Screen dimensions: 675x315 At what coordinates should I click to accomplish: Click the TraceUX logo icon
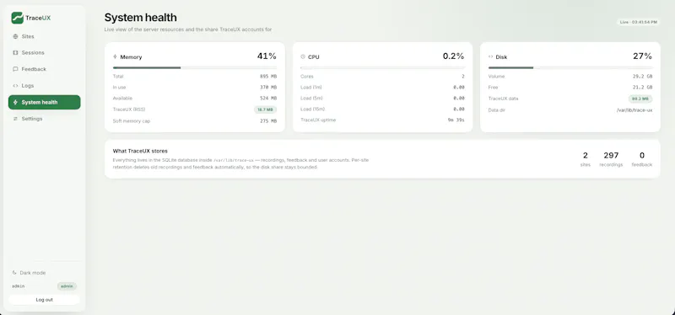(x=17, y=18)
